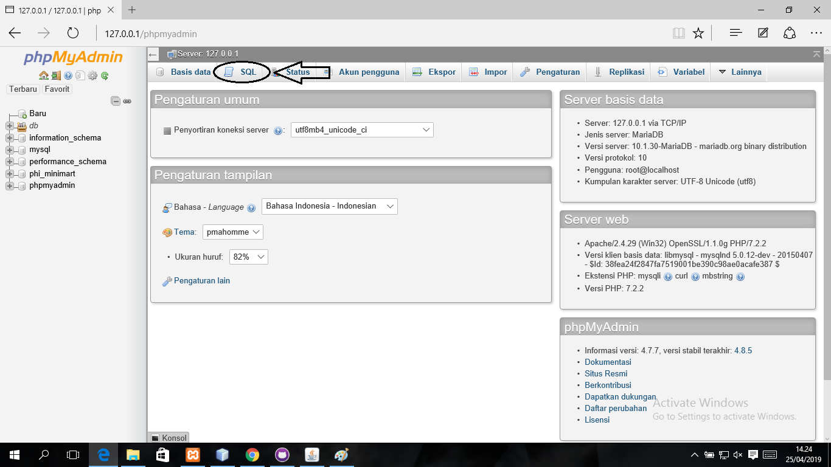
Task: Click browser back arrow
Action: [x=15, y=33]
